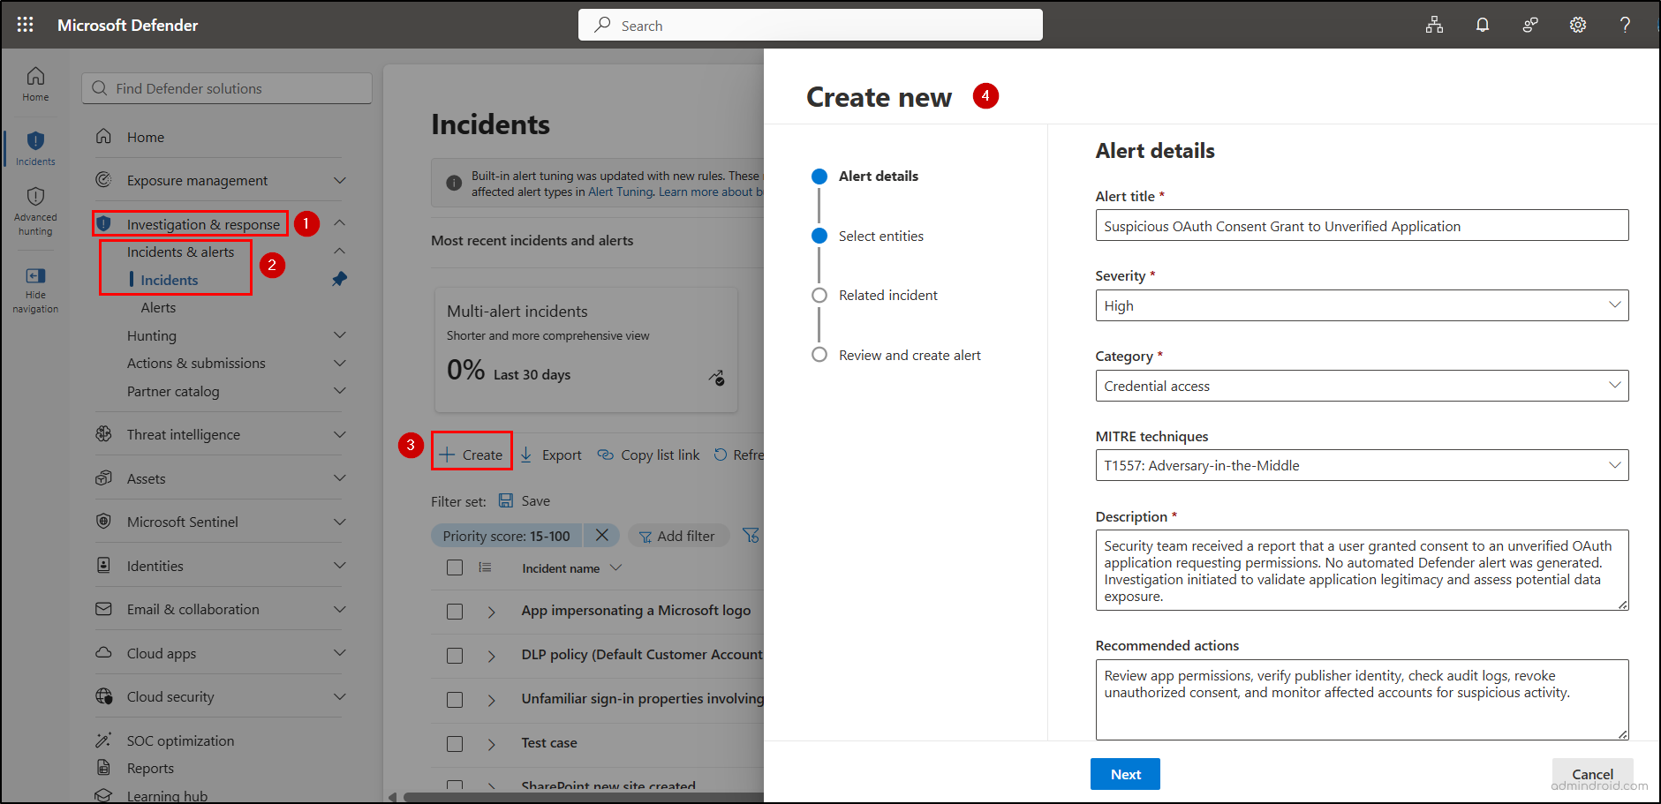Viewport: 1661px width, 804px height.
Task: Click the Incidents shield icon in left rail
Action: coord(35,140)
